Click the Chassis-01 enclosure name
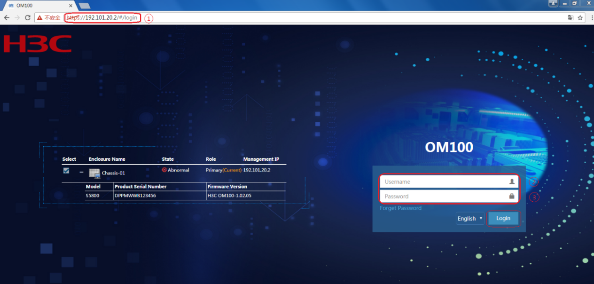The width and height of the screenshot is (594, 284). tap(113, 173)
